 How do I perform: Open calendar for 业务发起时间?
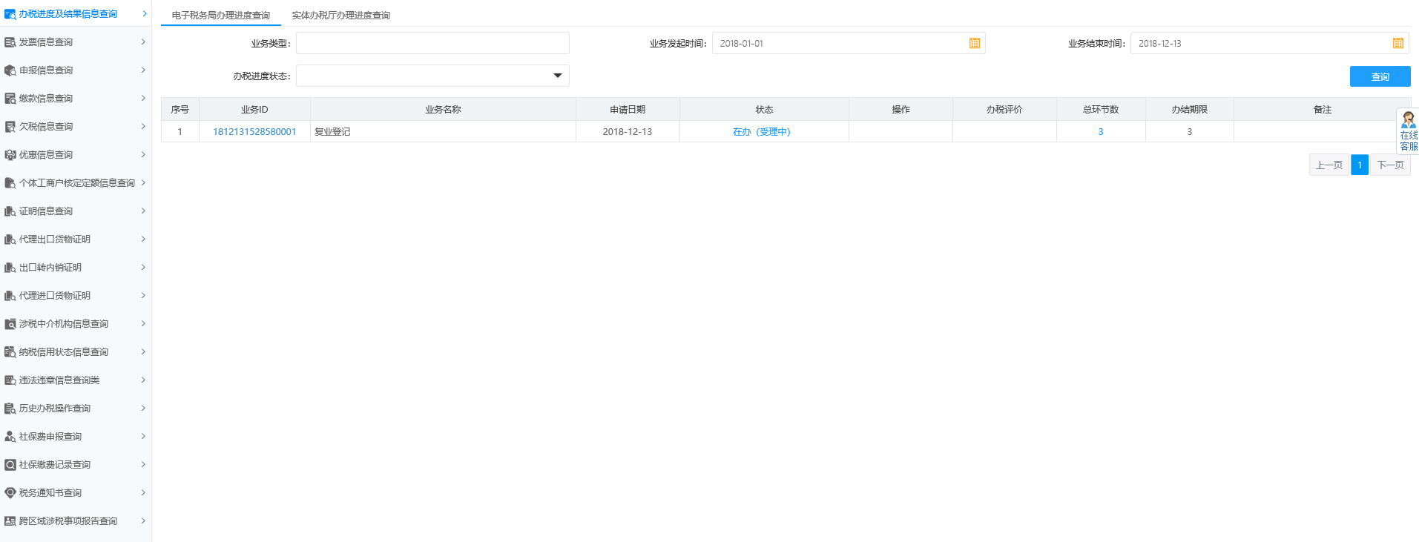click(975, 44)
